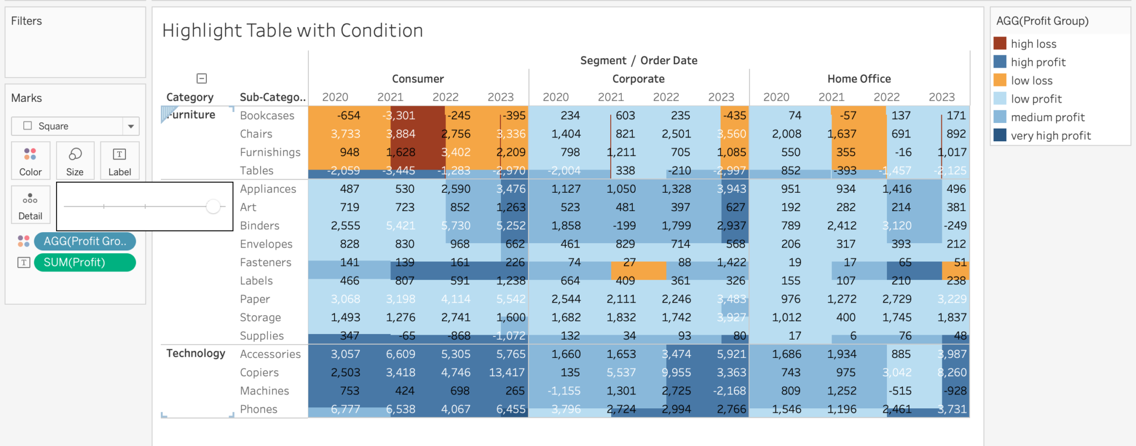Open the Size control on the Marks card
Viewport: 1136px width, 446px height.
coord(75,161)
